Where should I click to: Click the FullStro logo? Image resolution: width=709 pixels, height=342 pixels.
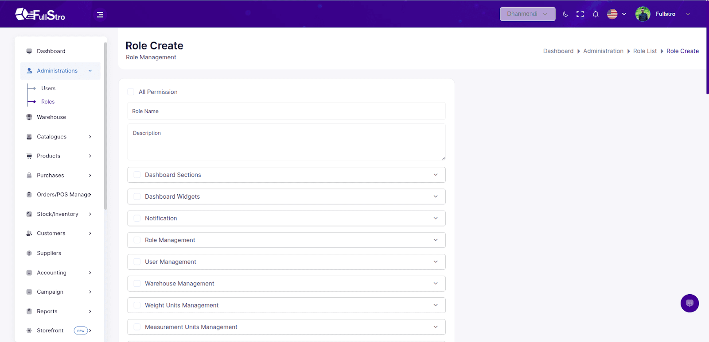click(40, 15)
